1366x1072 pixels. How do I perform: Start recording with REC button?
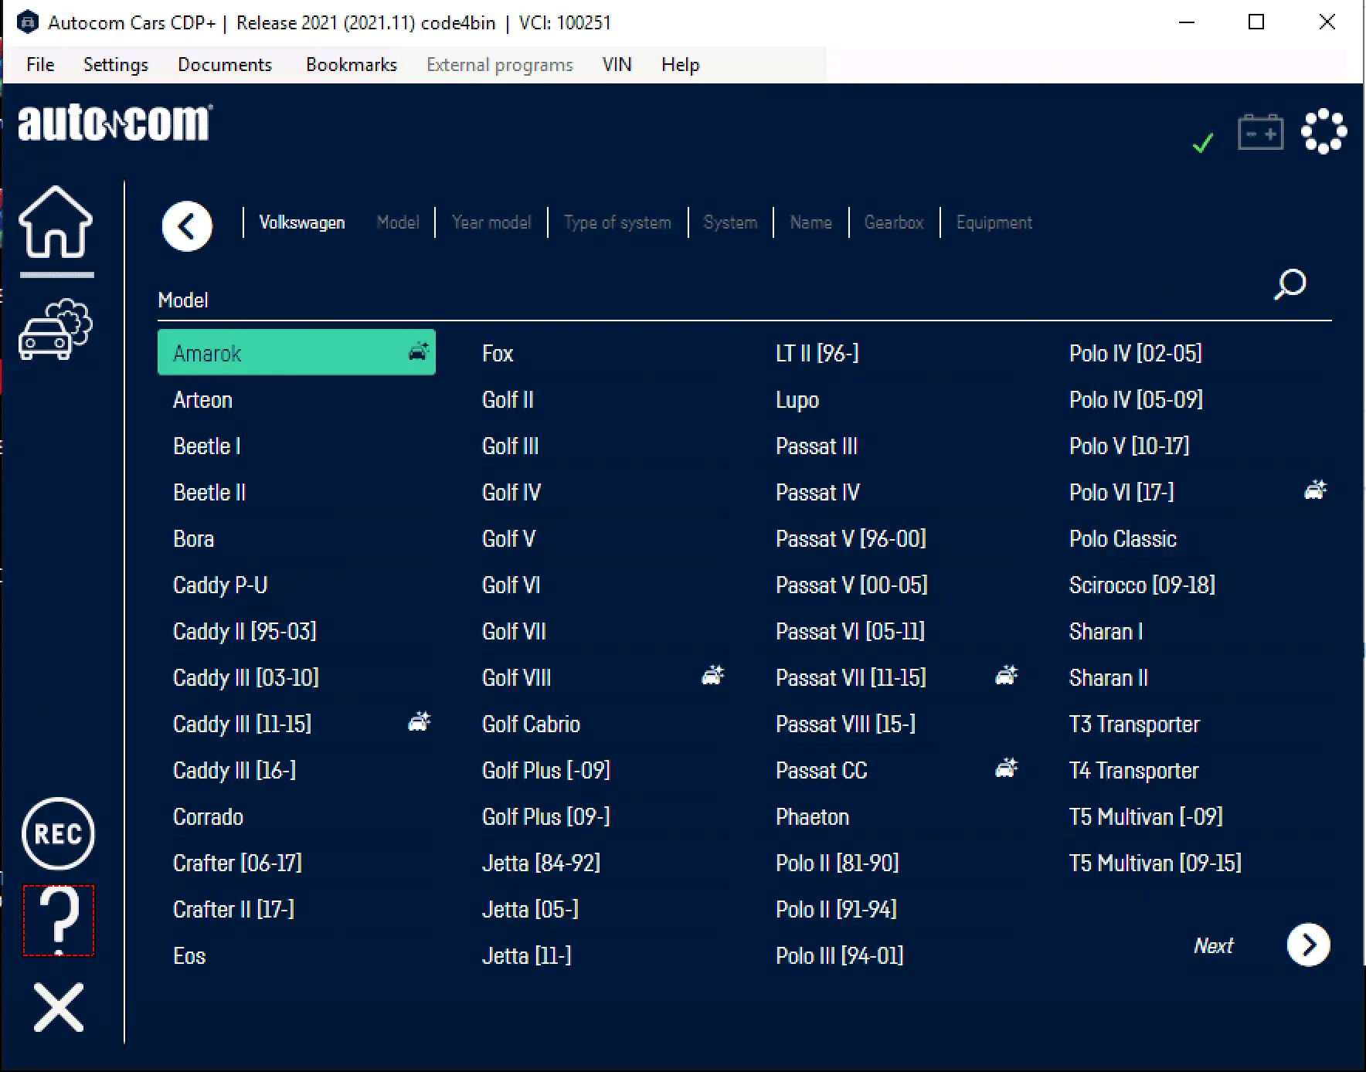click(58, 834)
